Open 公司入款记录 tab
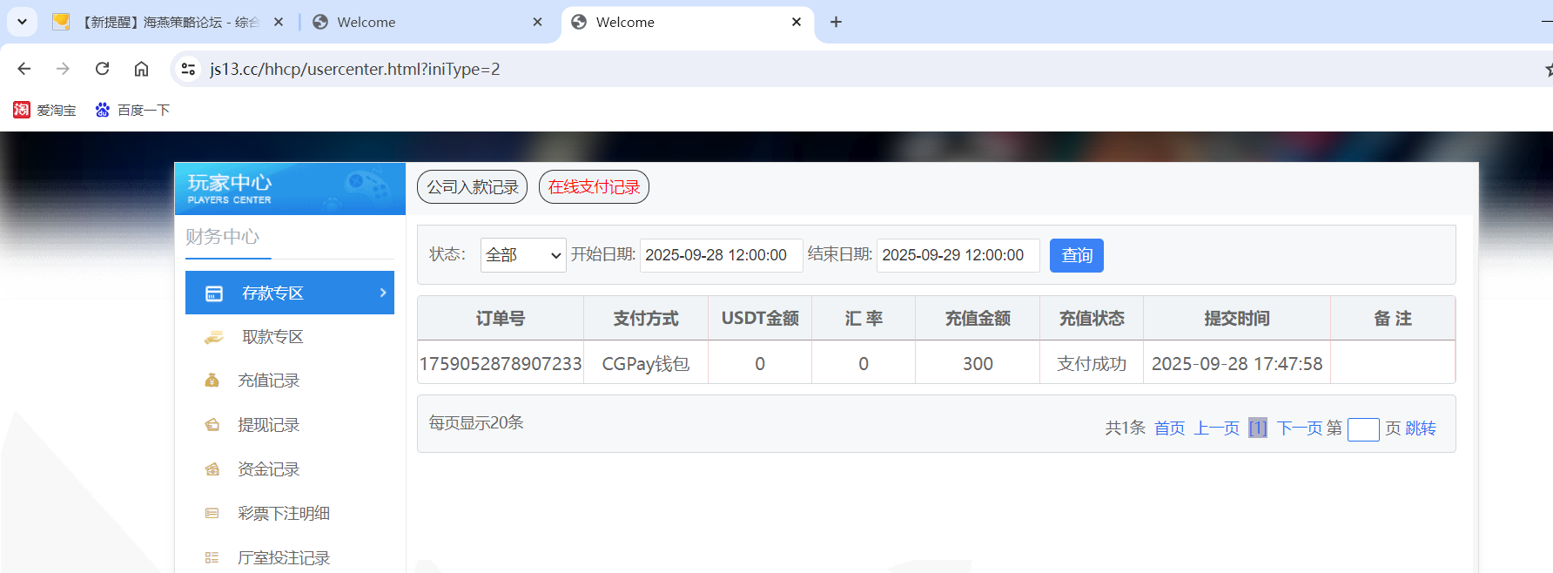1553x573 pixels. 472,186
